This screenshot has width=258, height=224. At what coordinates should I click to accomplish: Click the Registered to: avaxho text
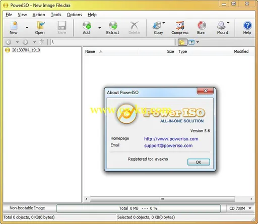148,159
